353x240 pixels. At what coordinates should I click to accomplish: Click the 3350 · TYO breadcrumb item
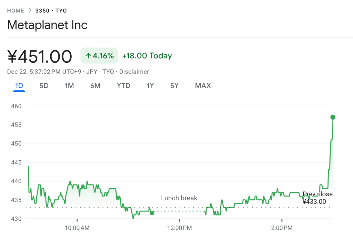51,11
